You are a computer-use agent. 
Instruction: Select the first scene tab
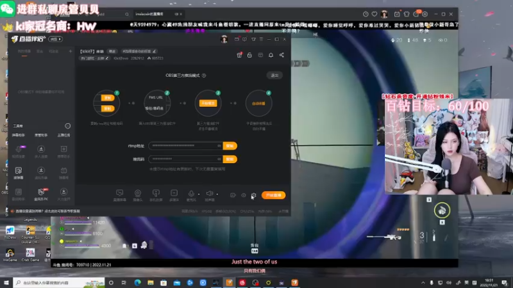(x=24, y=52)
